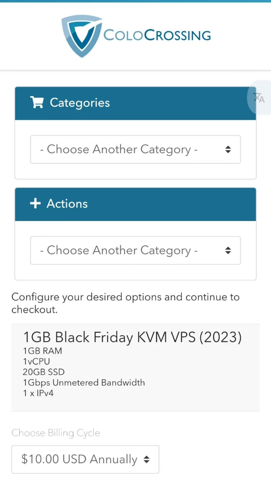This screenshot has width=271, height=480.
Task: Click the ColoCrossing wordmark text
Action: pos(157,35)
